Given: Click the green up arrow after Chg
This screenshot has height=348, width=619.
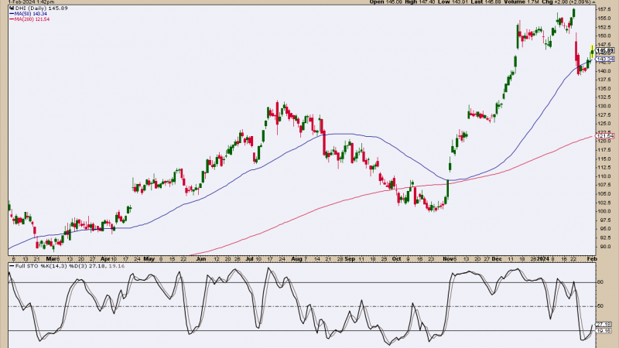Looking at the screenshot, I should [x=592, y=2].
